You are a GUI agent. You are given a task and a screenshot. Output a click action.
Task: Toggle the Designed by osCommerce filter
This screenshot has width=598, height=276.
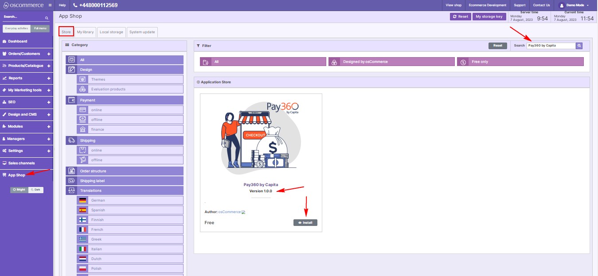coord(391,62)
